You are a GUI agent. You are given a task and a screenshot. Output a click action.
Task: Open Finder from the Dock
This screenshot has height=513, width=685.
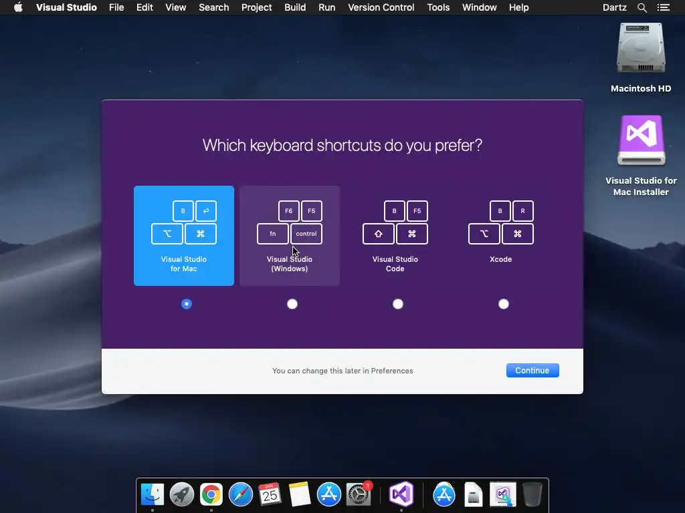coord(152,494)
